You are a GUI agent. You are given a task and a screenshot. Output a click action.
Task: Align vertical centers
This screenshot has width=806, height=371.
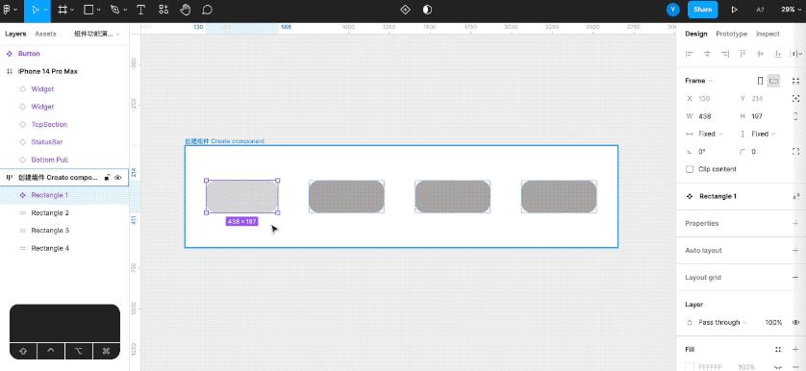click(760, 54)
